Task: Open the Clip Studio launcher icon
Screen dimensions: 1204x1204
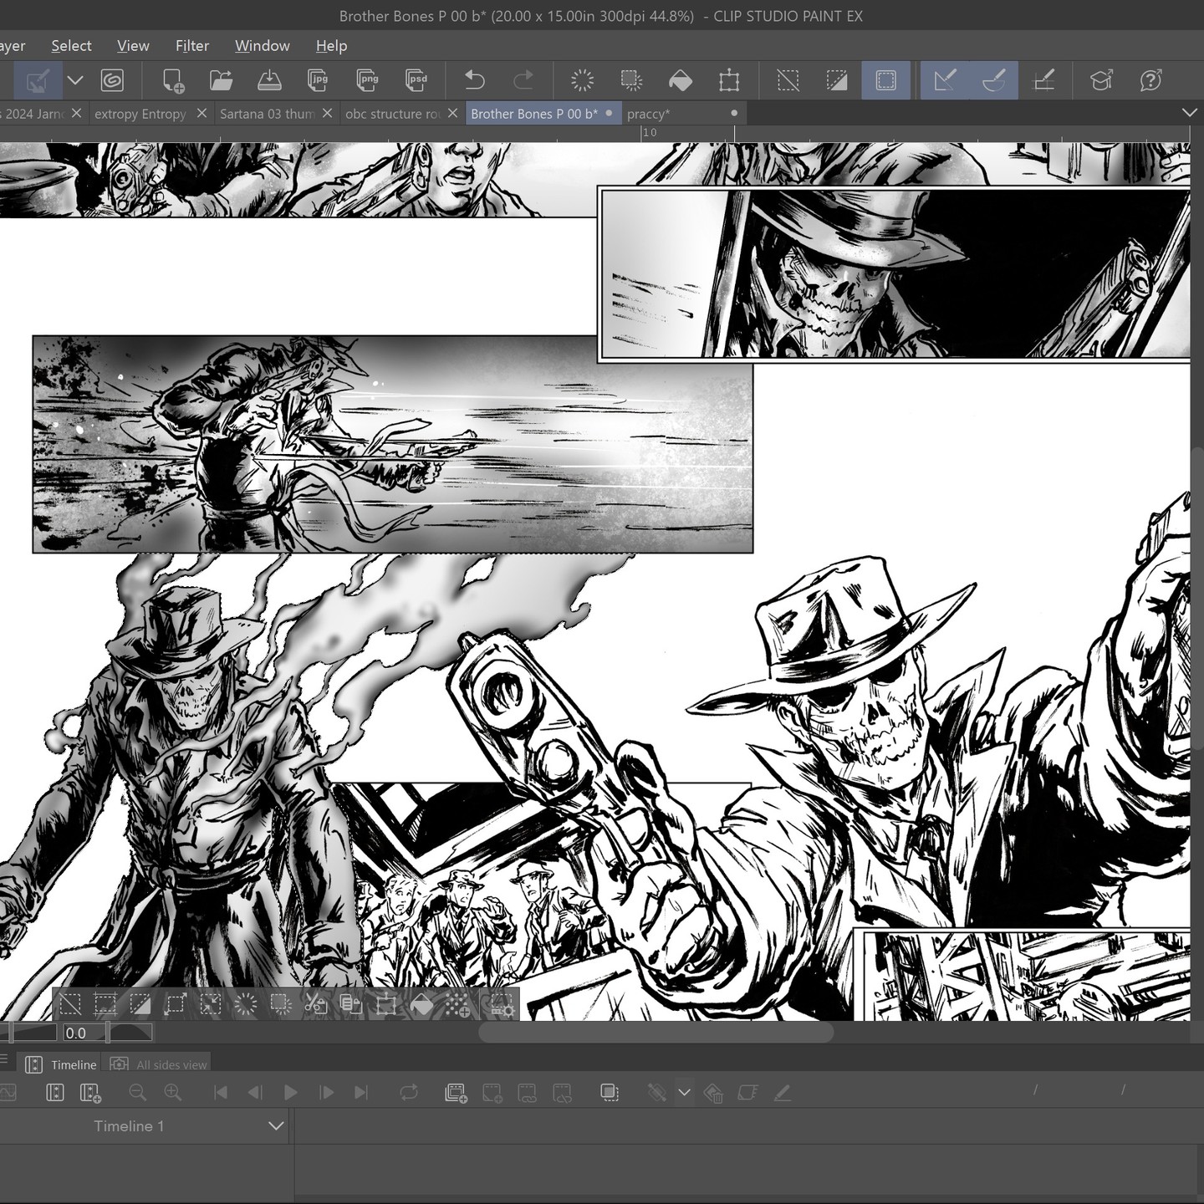Action: click(x=112, y=80)
